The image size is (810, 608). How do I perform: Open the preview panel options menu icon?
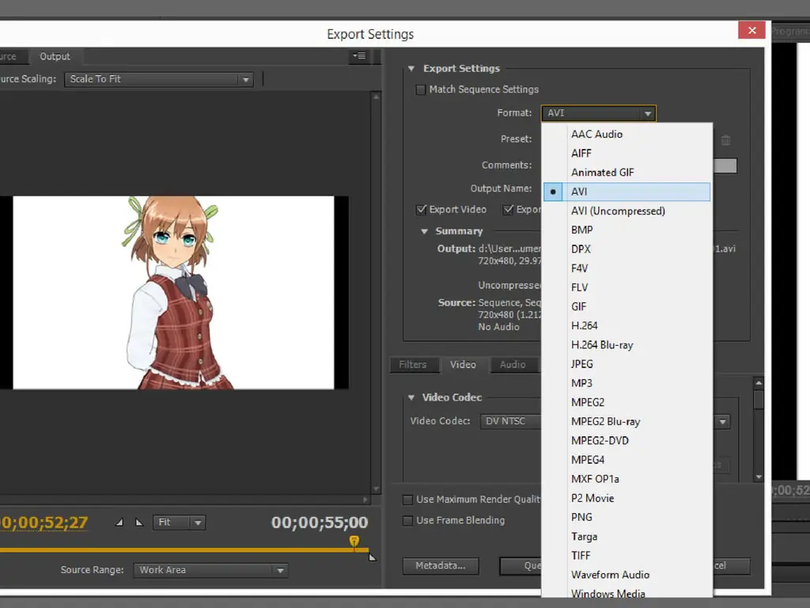click(x=359, y=56)
